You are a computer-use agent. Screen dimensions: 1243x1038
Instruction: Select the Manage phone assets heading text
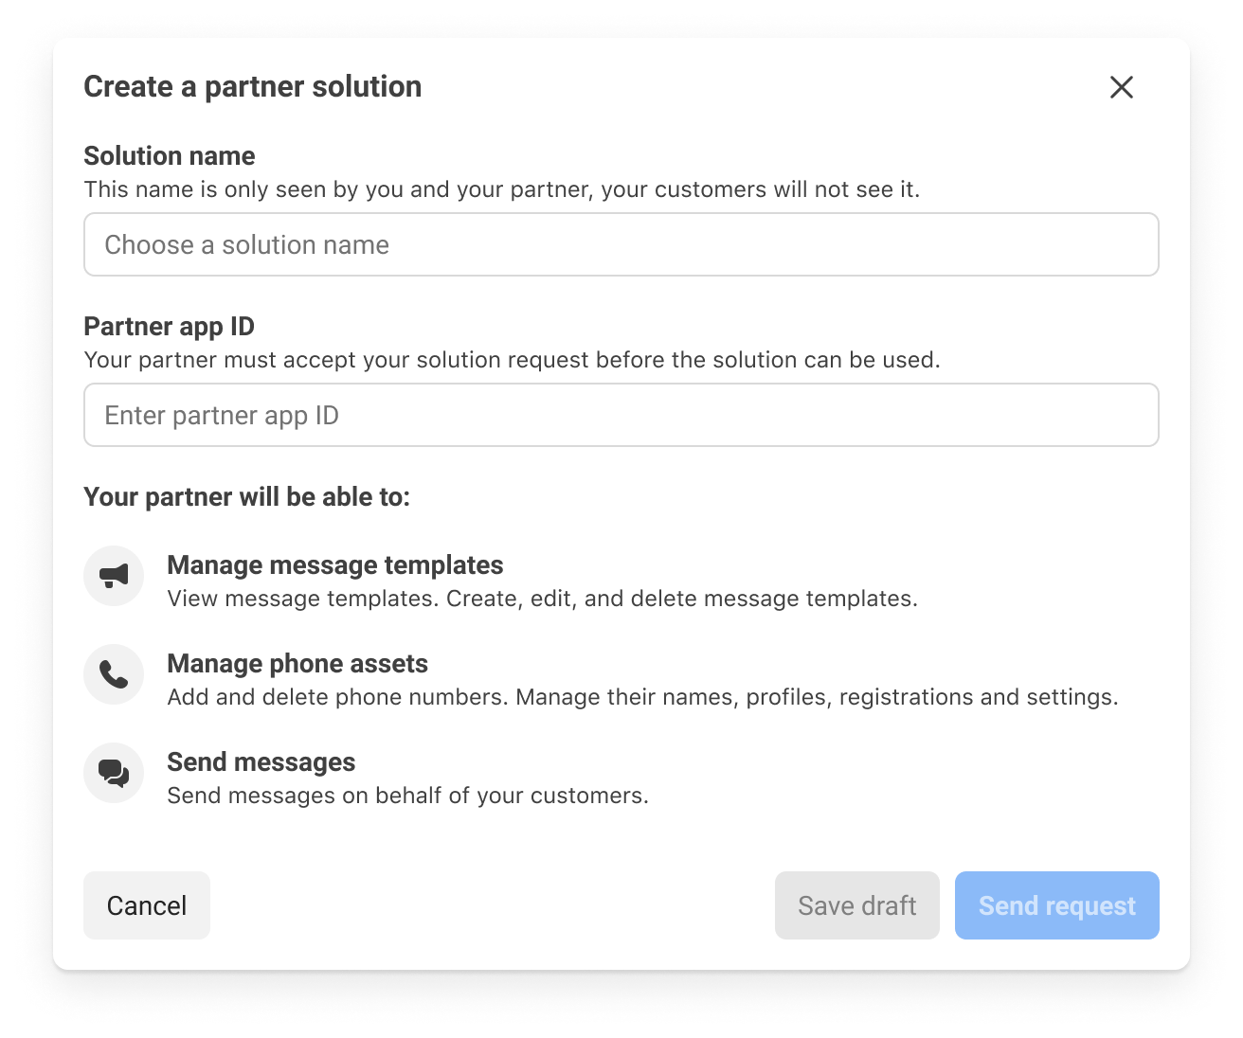click(x=297, y=663)
